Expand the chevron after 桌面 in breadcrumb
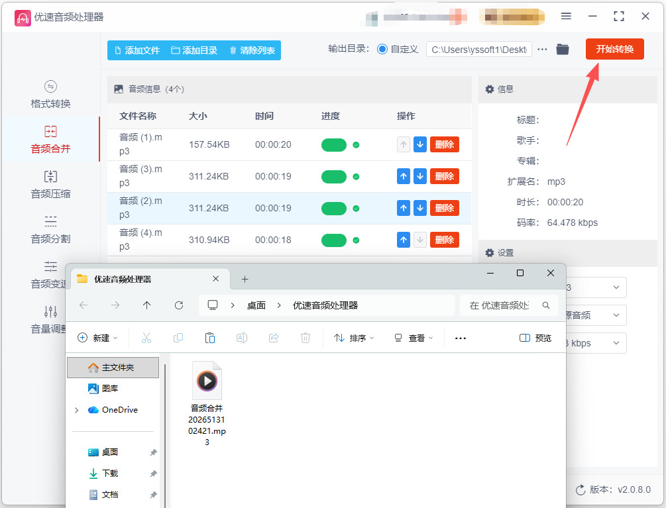 click(278, 305)
